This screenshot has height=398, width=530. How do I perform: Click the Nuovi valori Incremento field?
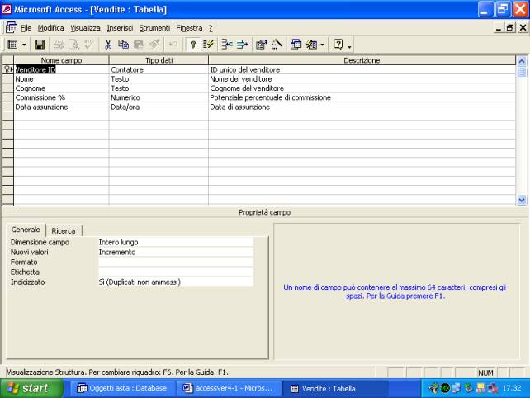tap(176, 252)
